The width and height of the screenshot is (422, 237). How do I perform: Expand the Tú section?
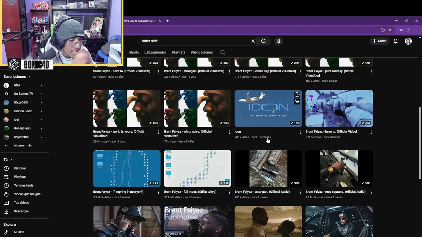[x=8, y=160]
